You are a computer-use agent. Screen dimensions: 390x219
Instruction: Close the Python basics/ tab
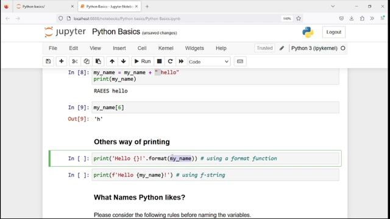72,7
